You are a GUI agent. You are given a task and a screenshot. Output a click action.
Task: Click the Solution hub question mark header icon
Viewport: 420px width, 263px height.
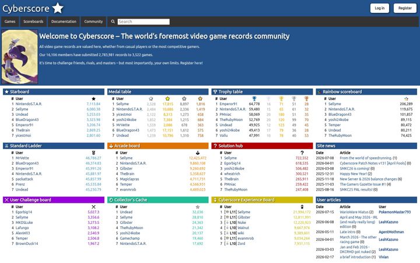tap(215, 146)
